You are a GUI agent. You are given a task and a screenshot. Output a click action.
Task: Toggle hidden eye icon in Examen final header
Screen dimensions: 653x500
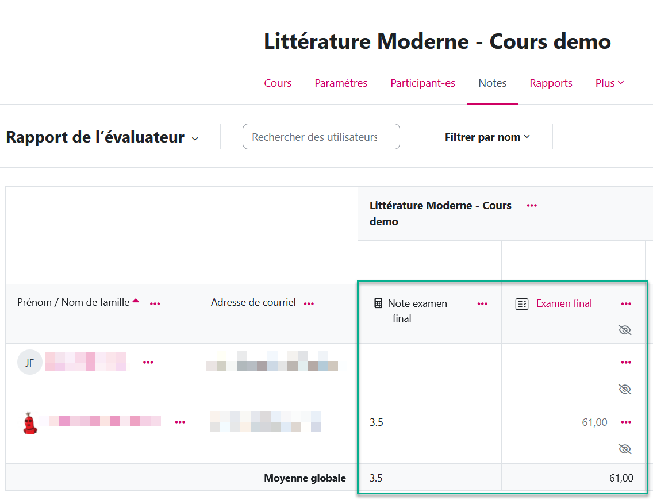click(x=625, y=330)
